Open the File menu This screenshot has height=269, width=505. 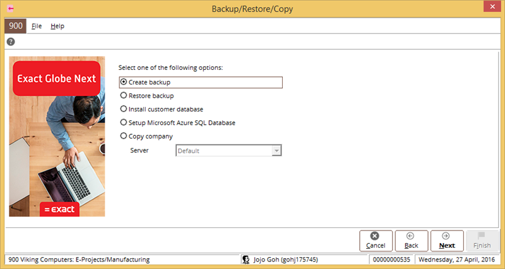point(37,26)
